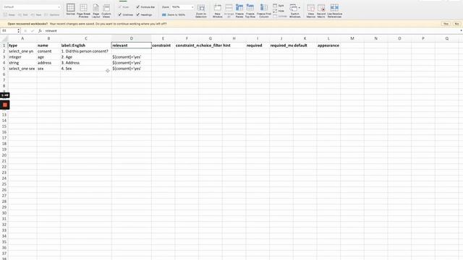Screen dimensions: 463x260
Task: Select cell '4. Sex'
Action: [86, 69]
